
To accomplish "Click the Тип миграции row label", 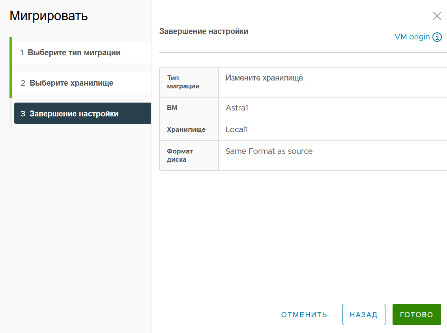I will click(x=183, y=82).
